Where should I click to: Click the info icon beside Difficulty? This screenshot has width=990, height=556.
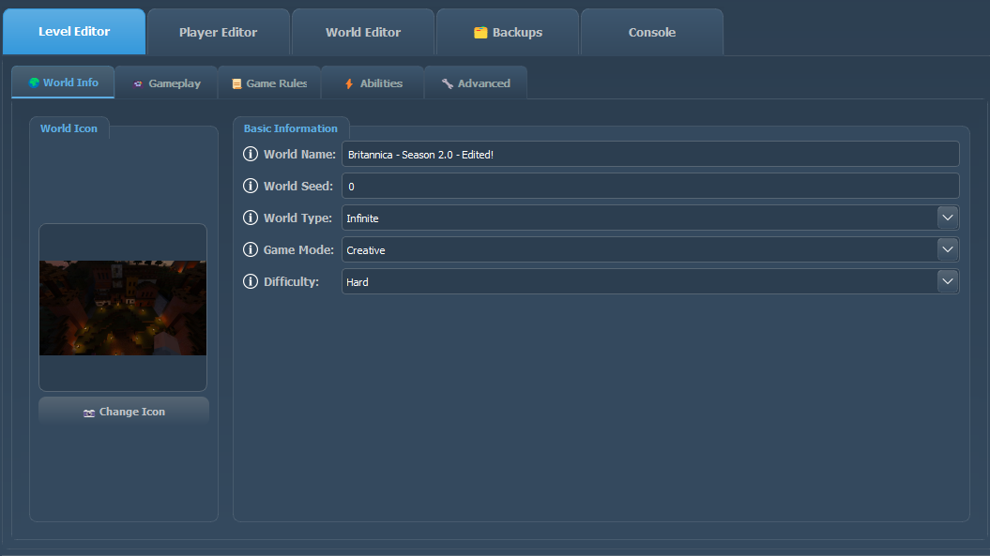click(x=251, y=281)
